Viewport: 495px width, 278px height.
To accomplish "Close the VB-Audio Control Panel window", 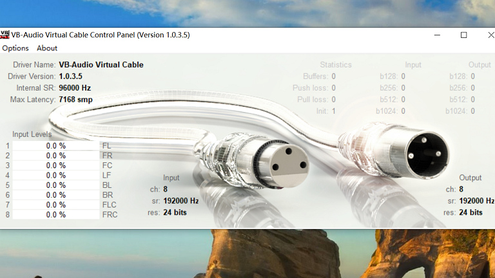I will (490, 35).
